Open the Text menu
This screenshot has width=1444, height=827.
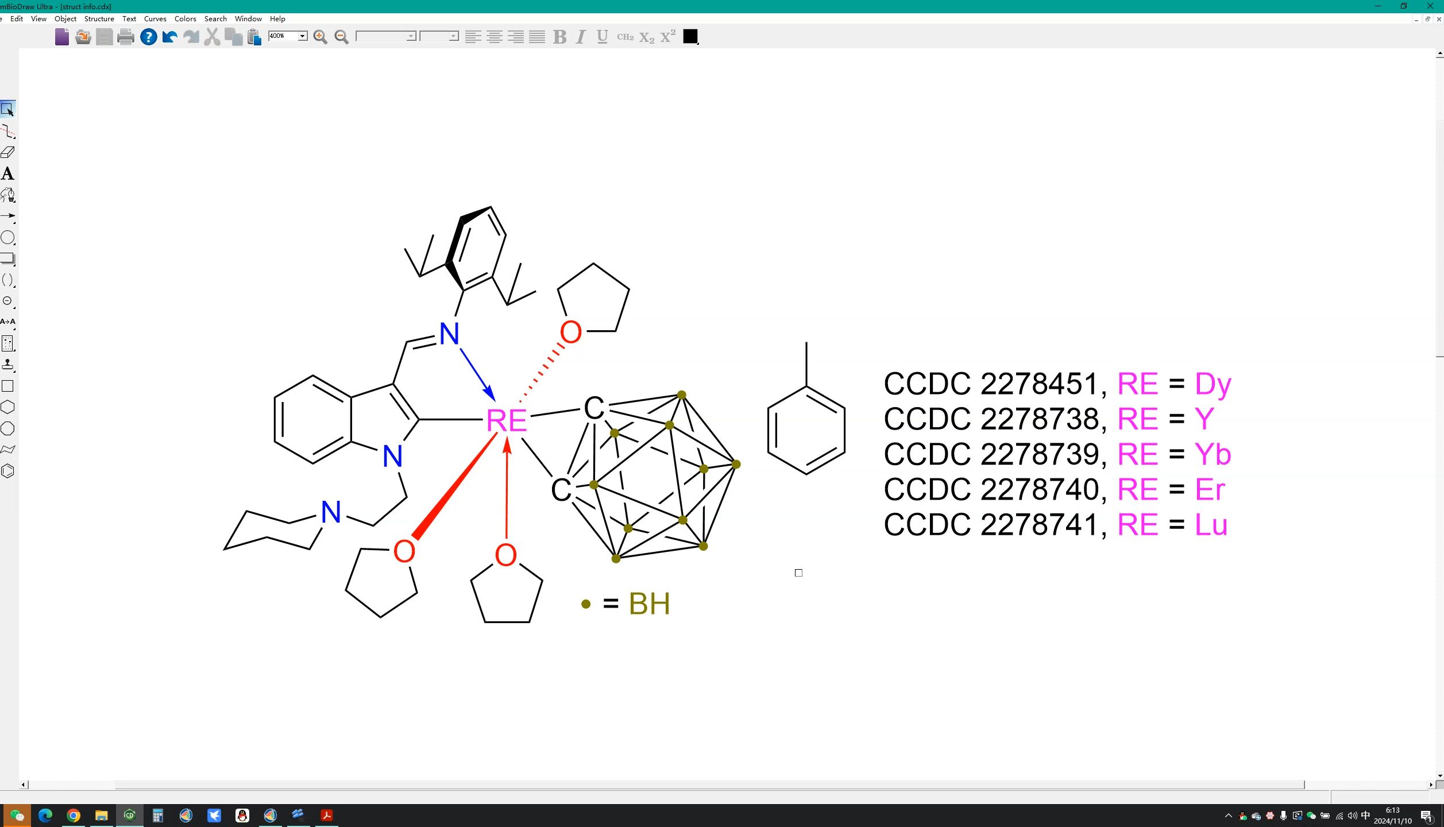[129, 18]
